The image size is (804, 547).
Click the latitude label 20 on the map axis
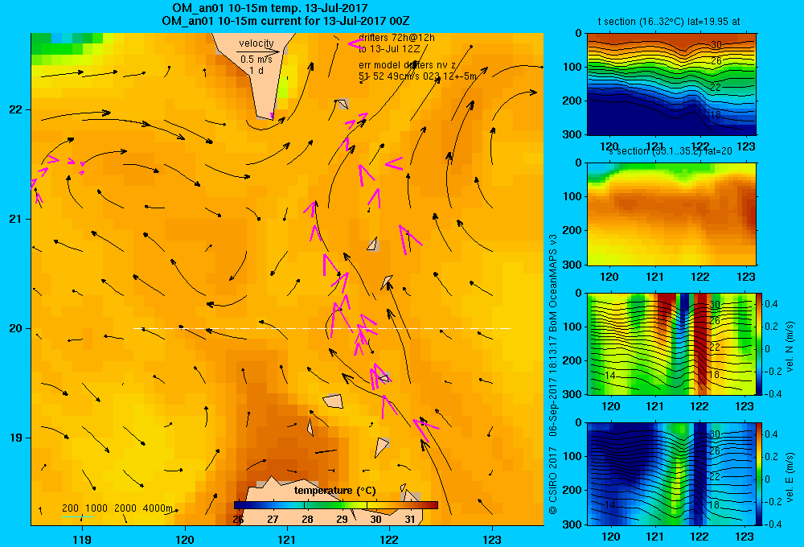[16, 328]
